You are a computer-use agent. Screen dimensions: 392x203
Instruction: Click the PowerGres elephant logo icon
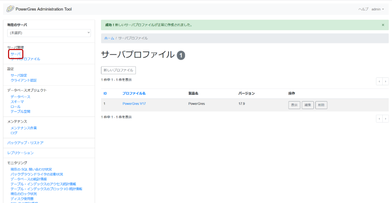click(10, 9)
